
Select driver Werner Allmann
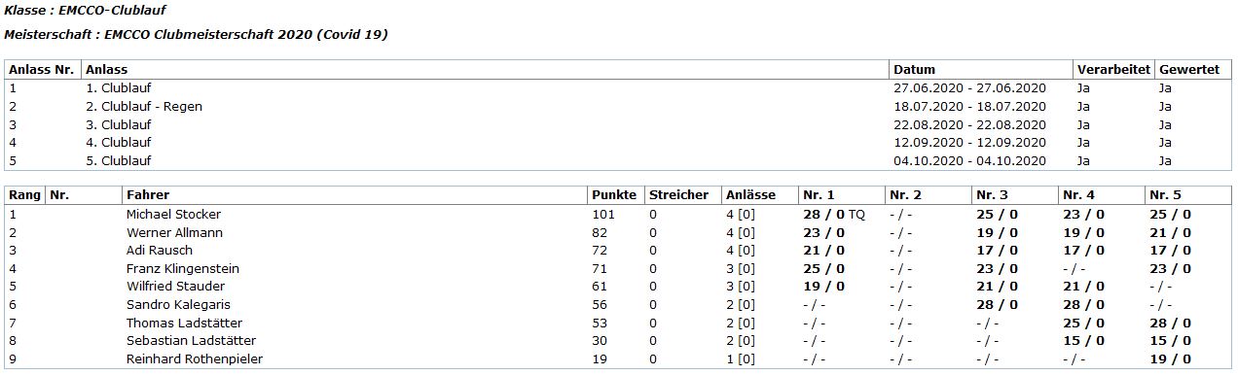click(x=174, y=233)
